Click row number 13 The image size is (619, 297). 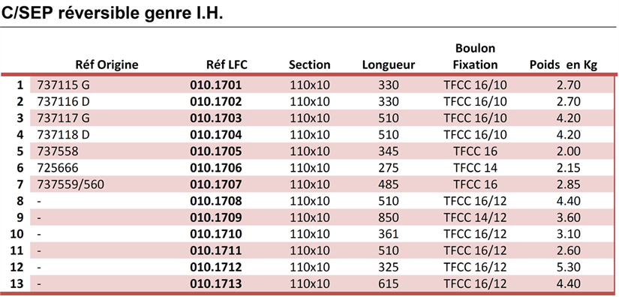17,284
